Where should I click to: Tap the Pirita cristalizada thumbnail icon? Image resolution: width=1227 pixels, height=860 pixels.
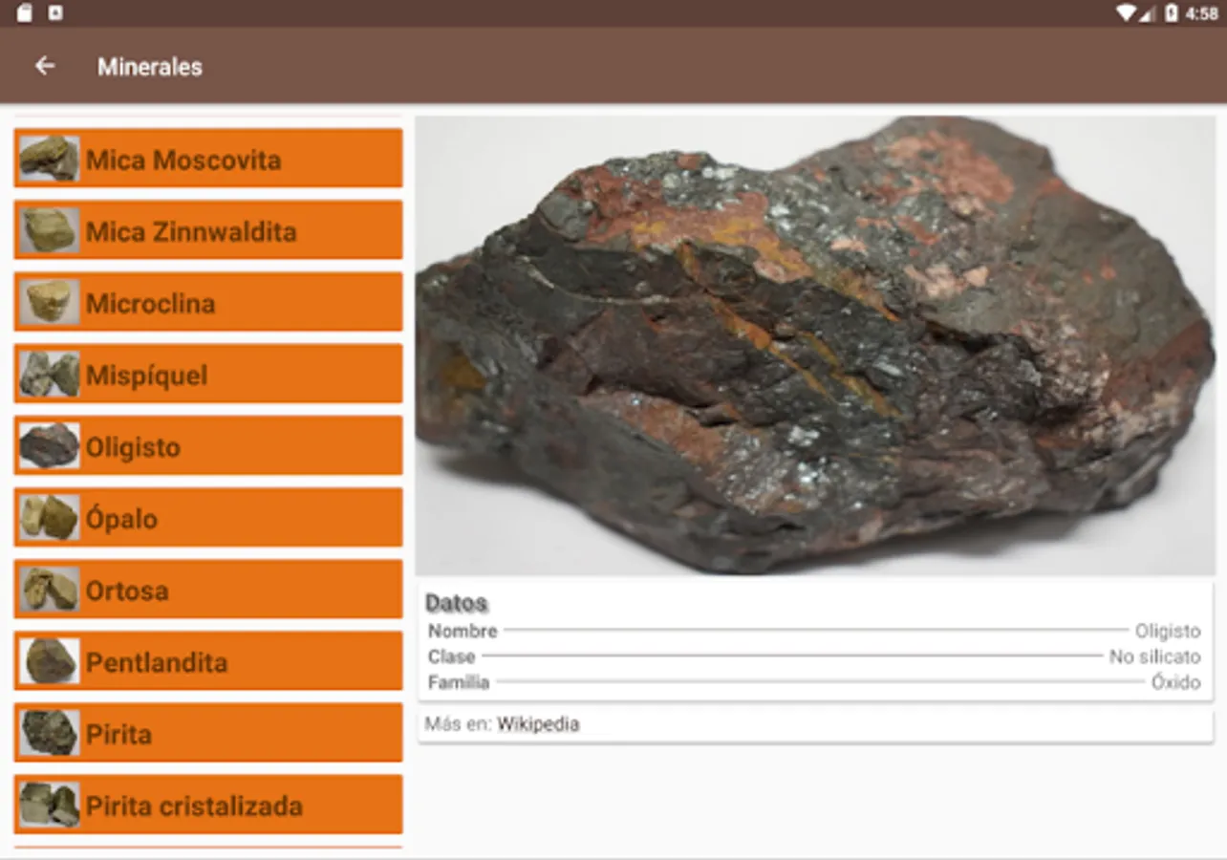50,805
